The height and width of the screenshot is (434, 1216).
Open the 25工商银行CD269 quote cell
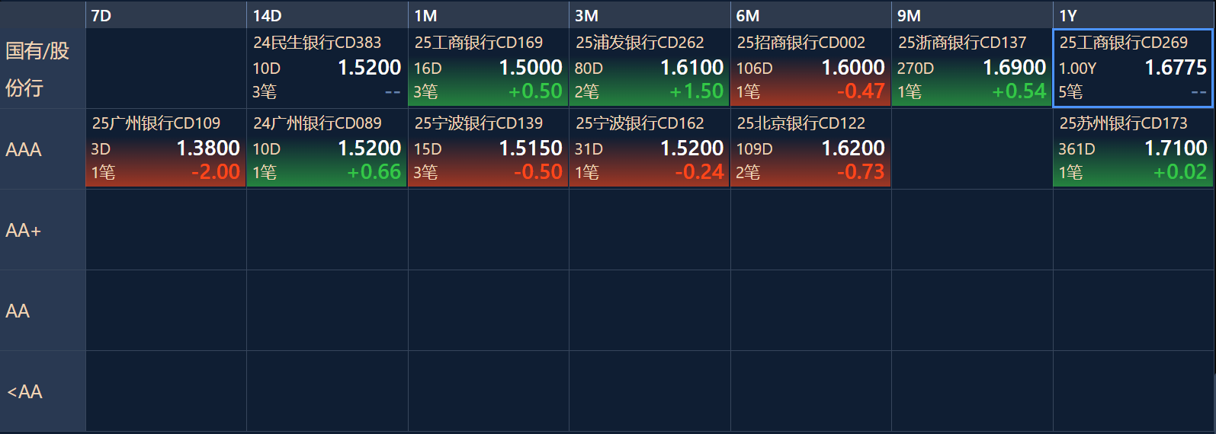1134,68
